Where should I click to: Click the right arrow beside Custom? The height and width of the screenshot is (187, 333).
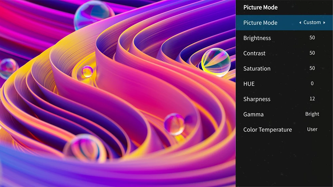(324, 23)
